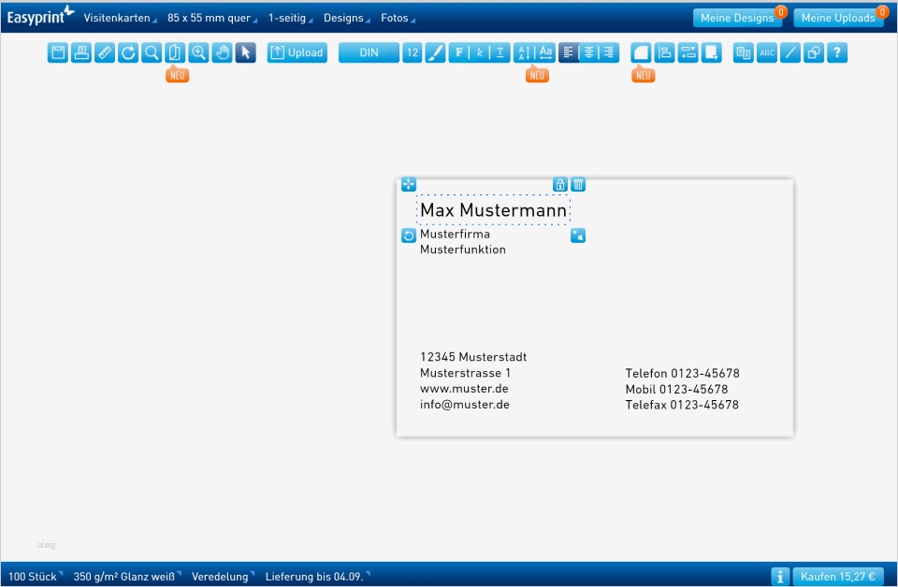Viewport: 898px width, 587px height.
Task: Select the www.muster.de text
Action: pyautogui.click(x=464, y=389)
